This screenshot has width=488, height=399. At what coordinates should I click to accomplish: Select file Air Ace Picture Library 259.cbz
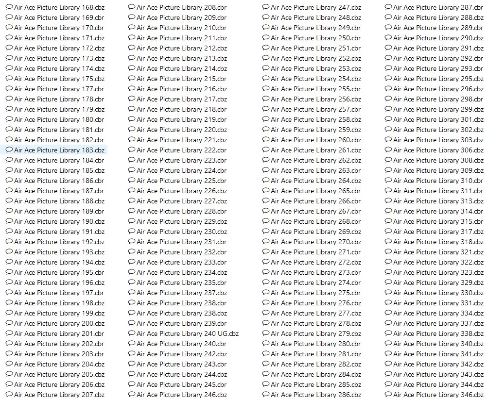(315, 130)
